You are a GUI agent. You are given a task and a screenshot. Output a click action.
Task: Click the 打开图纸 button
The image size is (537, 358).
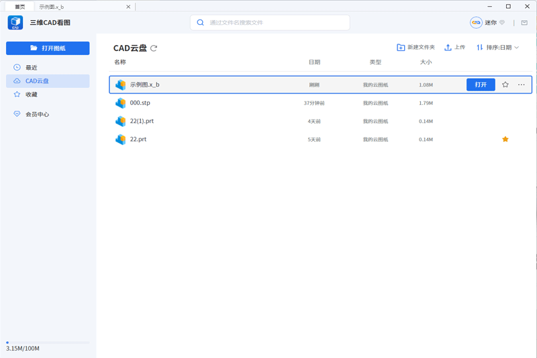tap(48, 48)
